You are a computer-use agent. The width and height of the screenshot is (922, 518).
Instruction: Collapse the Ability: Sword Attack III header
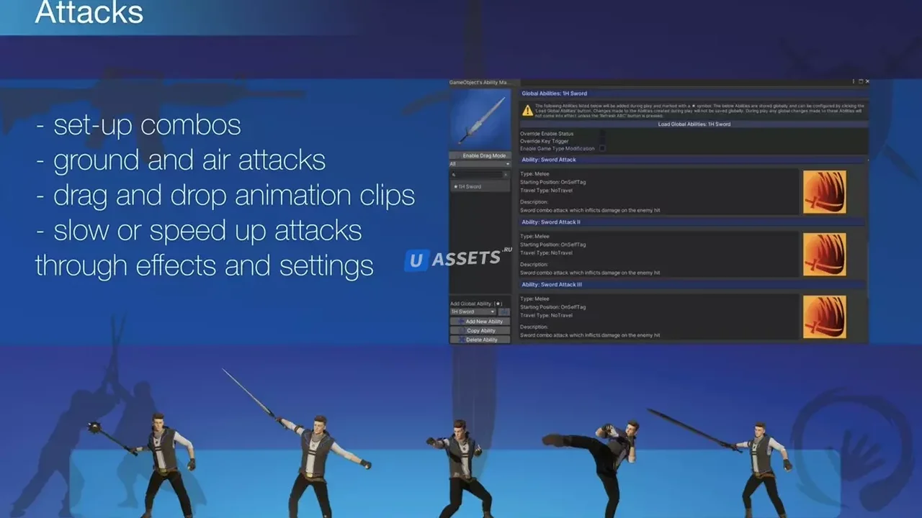[x=693, y=285]
